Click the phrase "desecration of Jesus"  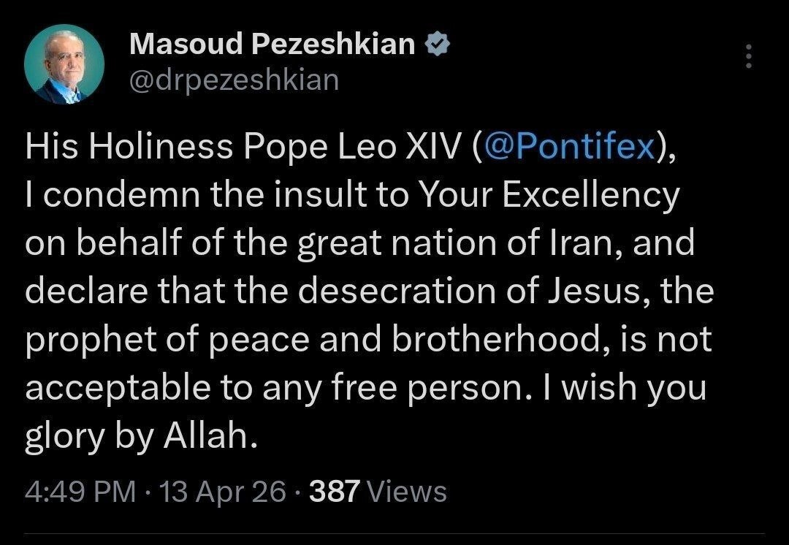(x=469, y=291)
